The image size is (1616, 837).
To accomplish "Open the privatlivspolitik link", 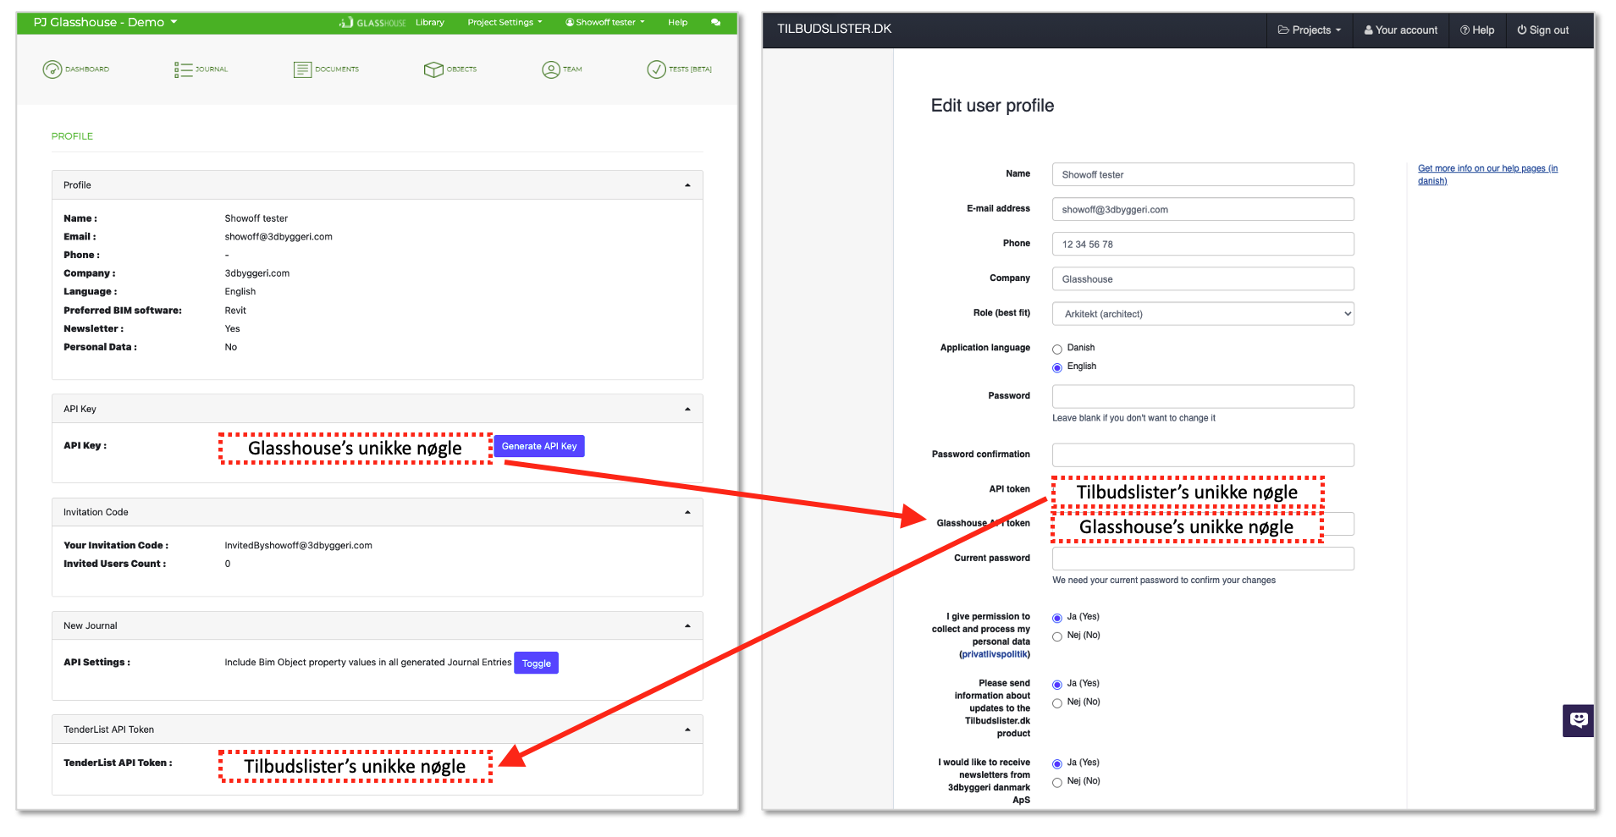I will pyautogui.click(x=995, y=654).
